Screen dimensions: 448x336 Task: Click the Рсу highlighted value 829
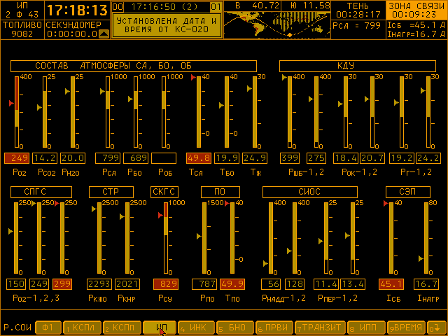click(x=165, y=283)
